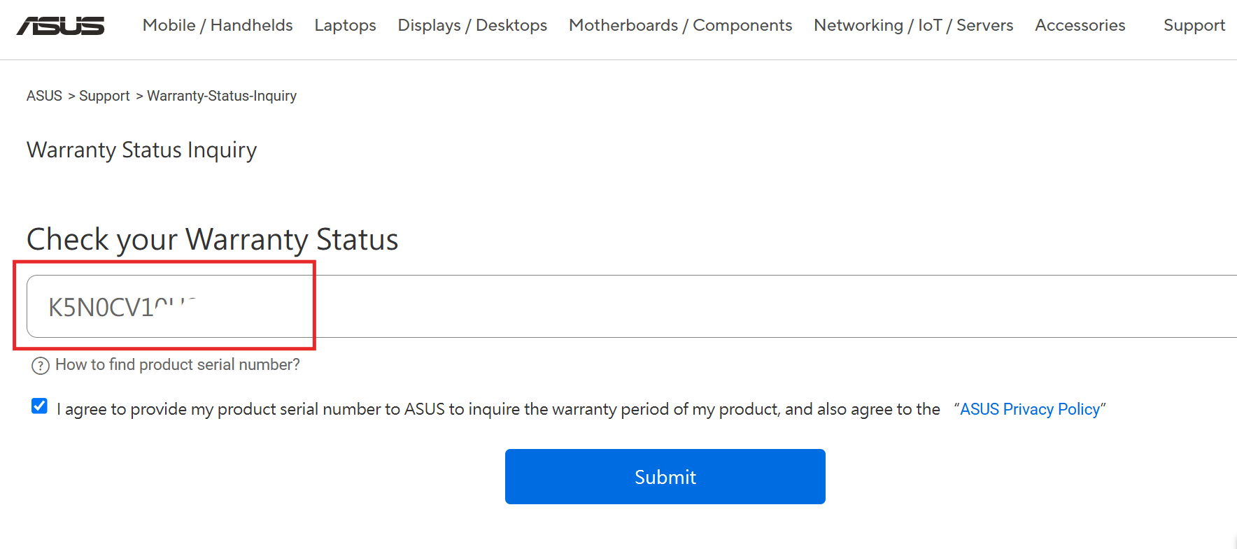The image size is (1237, 549).
Task: Open the Motherboards / Components menu
Action: coord(680,25)
